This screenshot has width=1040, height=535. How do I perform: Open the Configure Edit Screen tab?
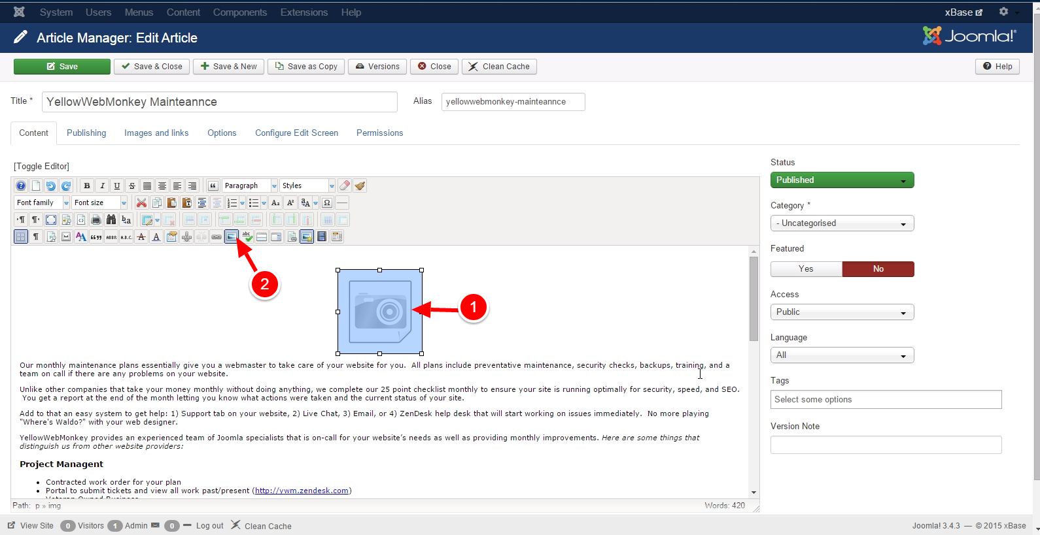296,133
